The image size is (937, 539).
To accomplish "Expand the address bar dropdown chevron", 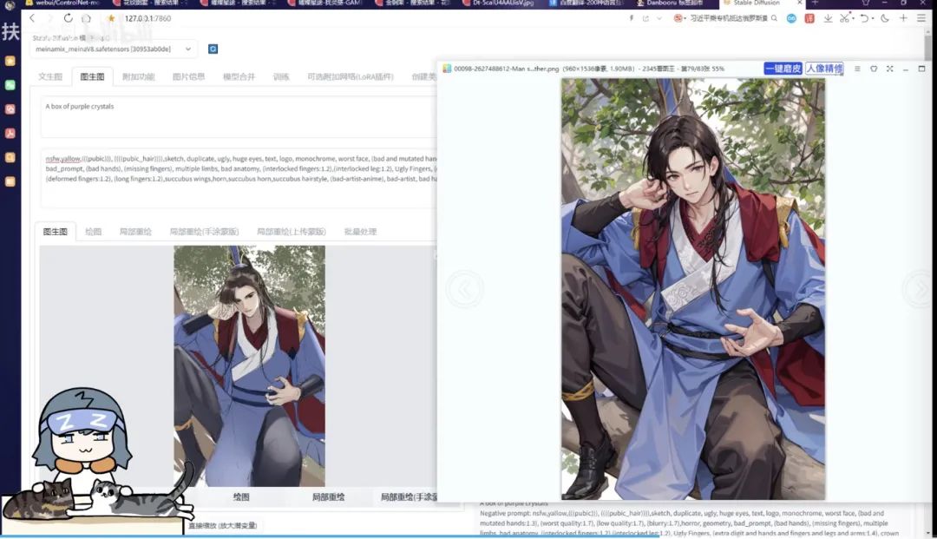I will (x=659, y=18).
